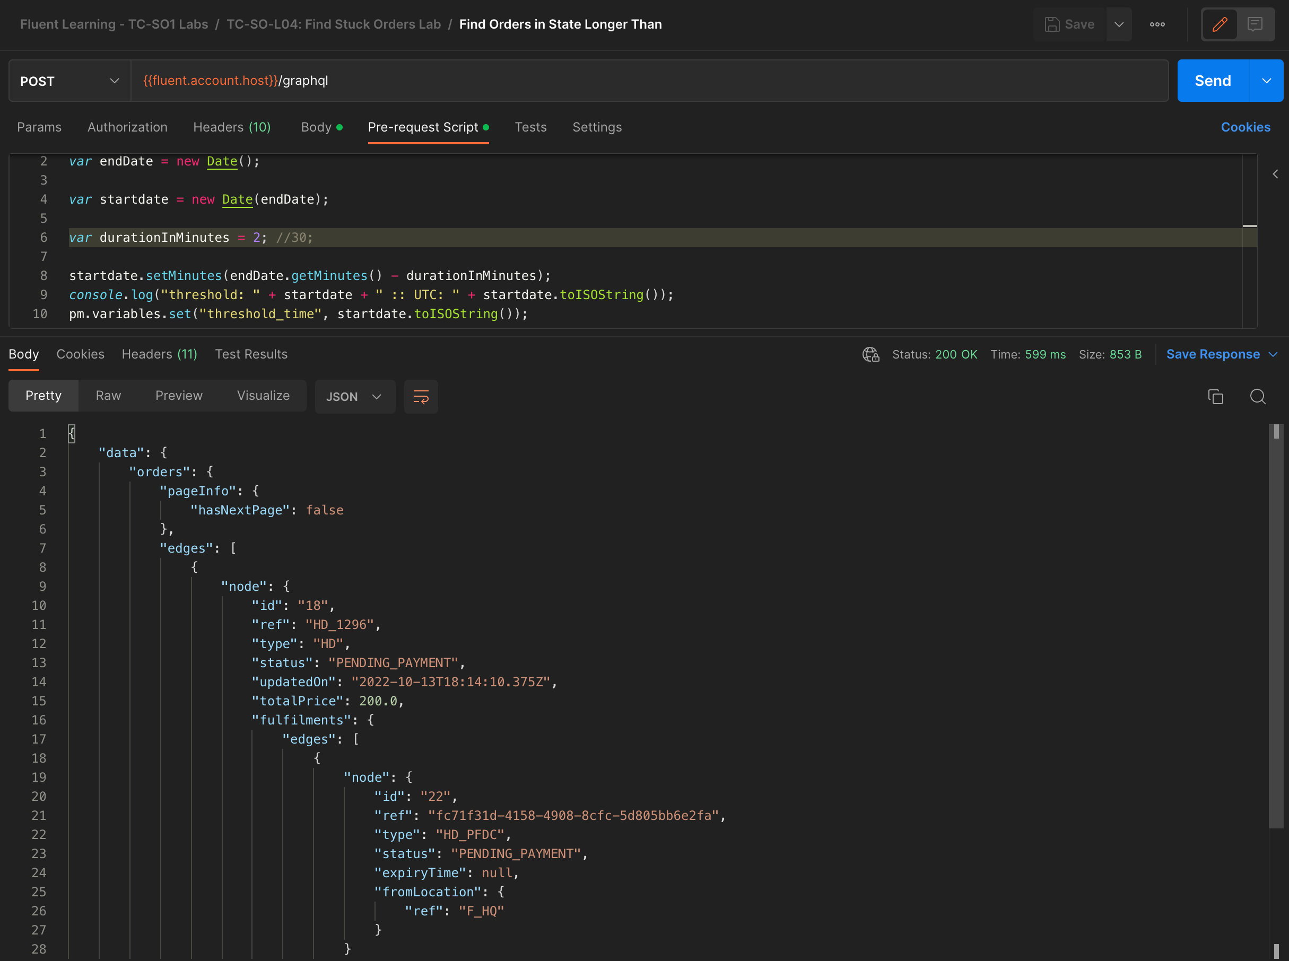Copy response body with copy icon
Image resolution: width=1289 pixels, height=961 pixels.
point(1215,397)
